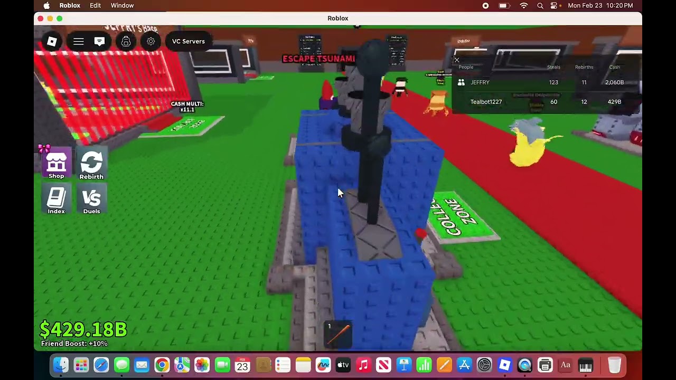Click the screen recording indicator
The image size is (676, 380).
pos(485,5)
